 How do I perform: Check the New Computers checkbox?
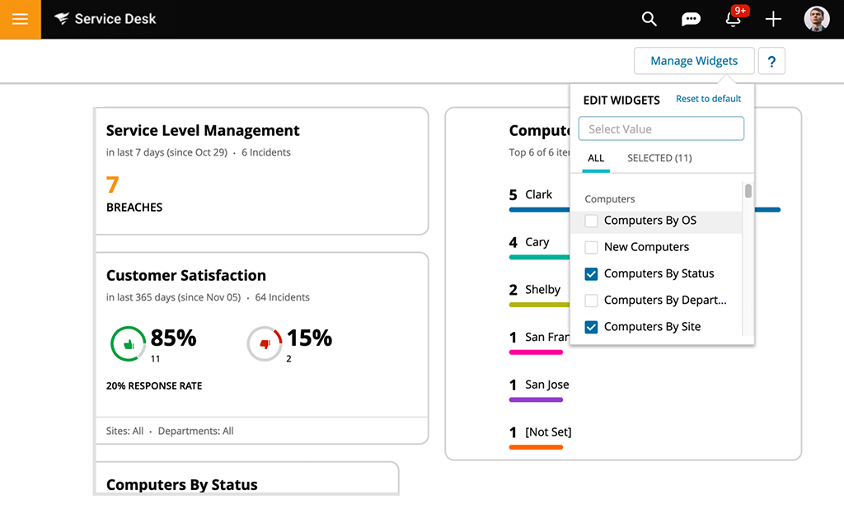pos(591,247)
